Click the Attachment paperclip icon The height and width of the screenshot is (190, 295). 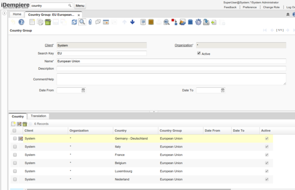point(90,22)
